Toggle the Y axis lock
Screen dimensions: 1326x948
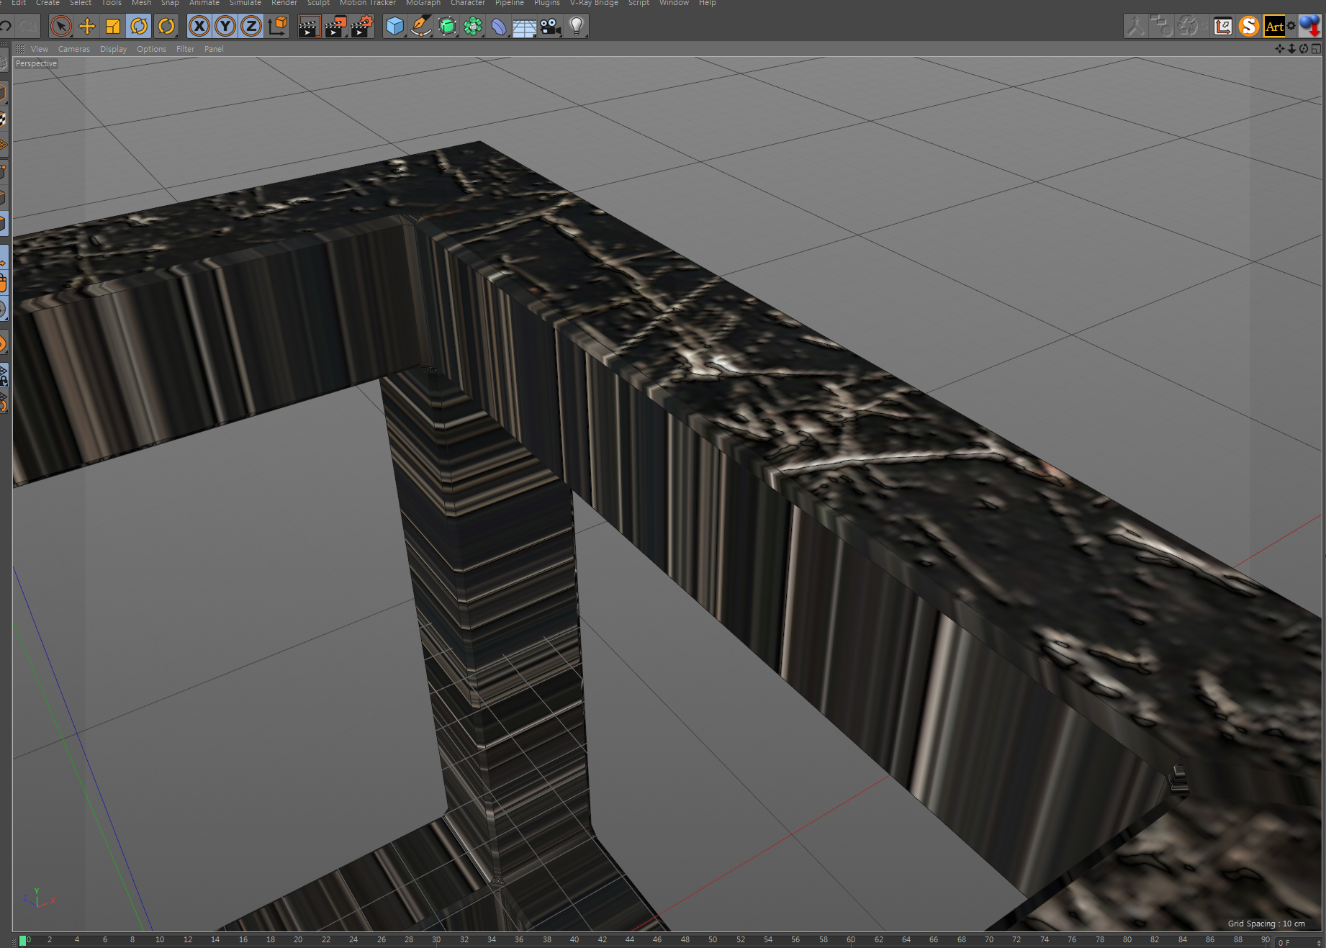225,27
